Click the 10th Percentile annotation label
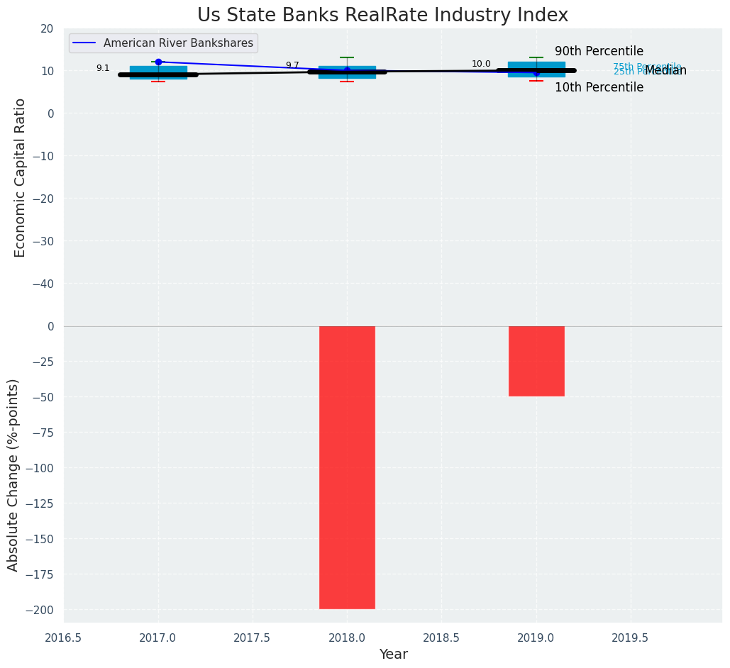Viewport: 730px width, 668px height. pyautogui.click(x=599, y=88)
